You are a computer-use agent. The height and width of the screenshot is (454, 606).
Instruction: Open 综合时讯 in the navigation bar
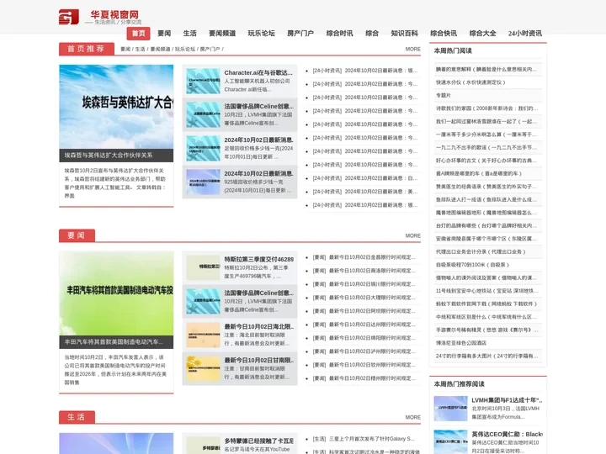pyautogui.click(x=339, y=33)
